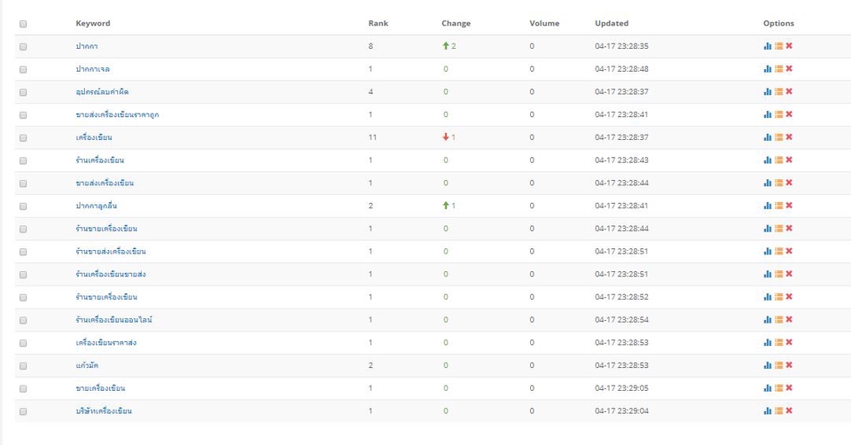Image resolution: width=851 pixels, height=445 pixels.
Task: Select checkbox beside อุปกรณ์ลบคำผิด
Action: [x=23, y=92]
